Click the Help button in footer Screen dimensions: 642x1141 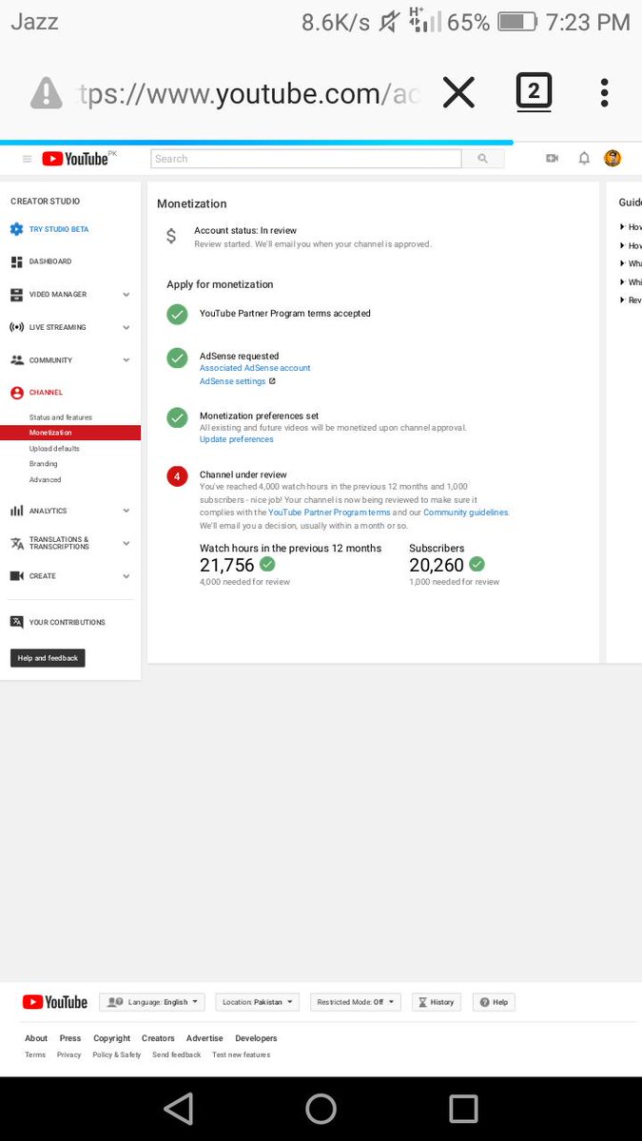[496, 1002]
